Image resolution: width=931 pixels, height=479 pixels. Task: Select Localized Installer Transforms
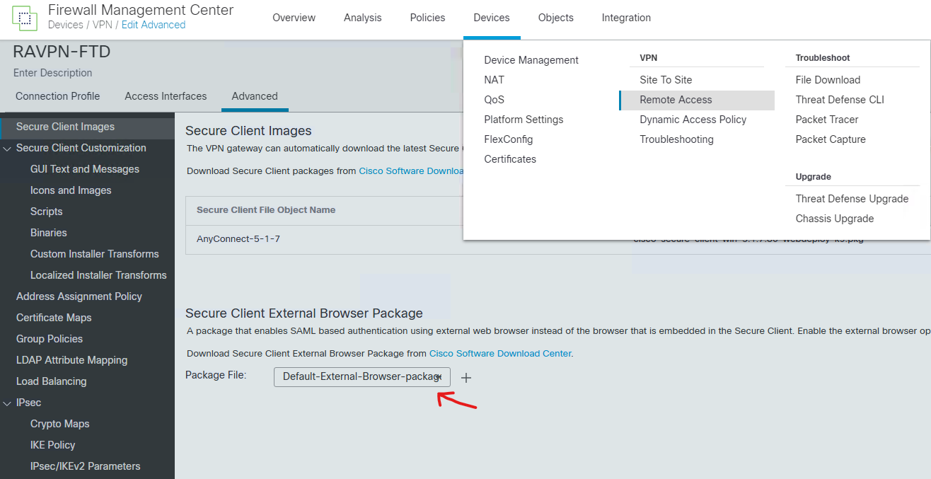point(98,275)
